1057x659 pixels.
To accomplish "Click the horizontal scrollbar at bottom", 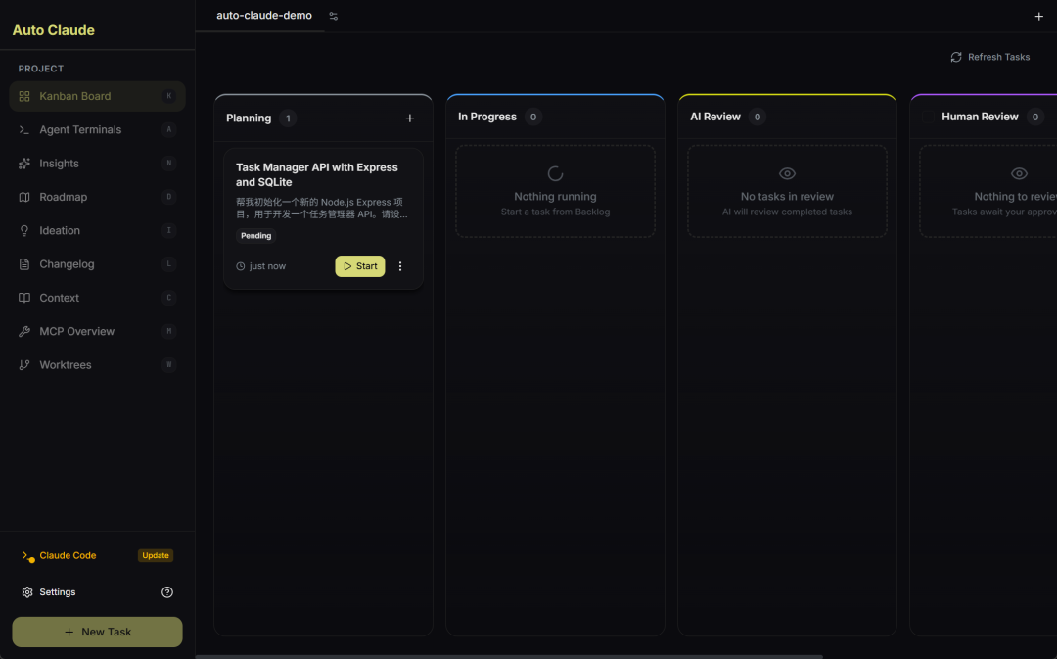I will (509, 656).
